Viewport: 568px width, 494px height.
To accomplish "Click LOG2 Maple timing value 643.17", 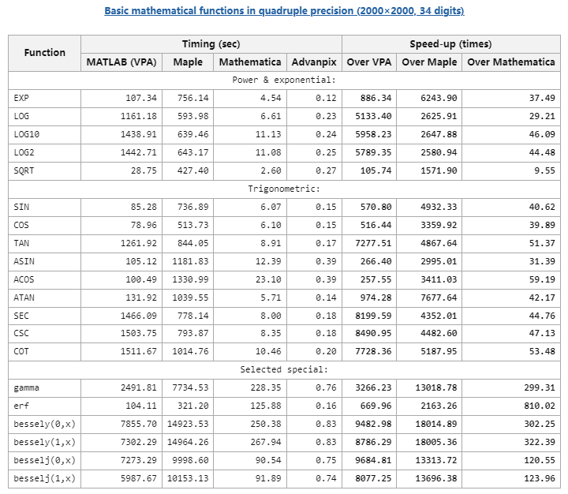I will pyautogui.click(x=193, y=152).
